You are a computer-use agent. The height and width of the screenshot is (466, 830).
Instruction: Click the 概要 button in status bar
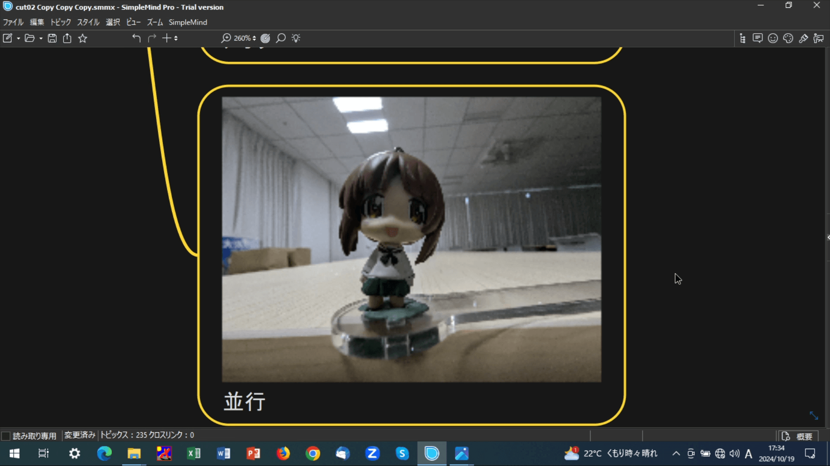coord(798,436)
